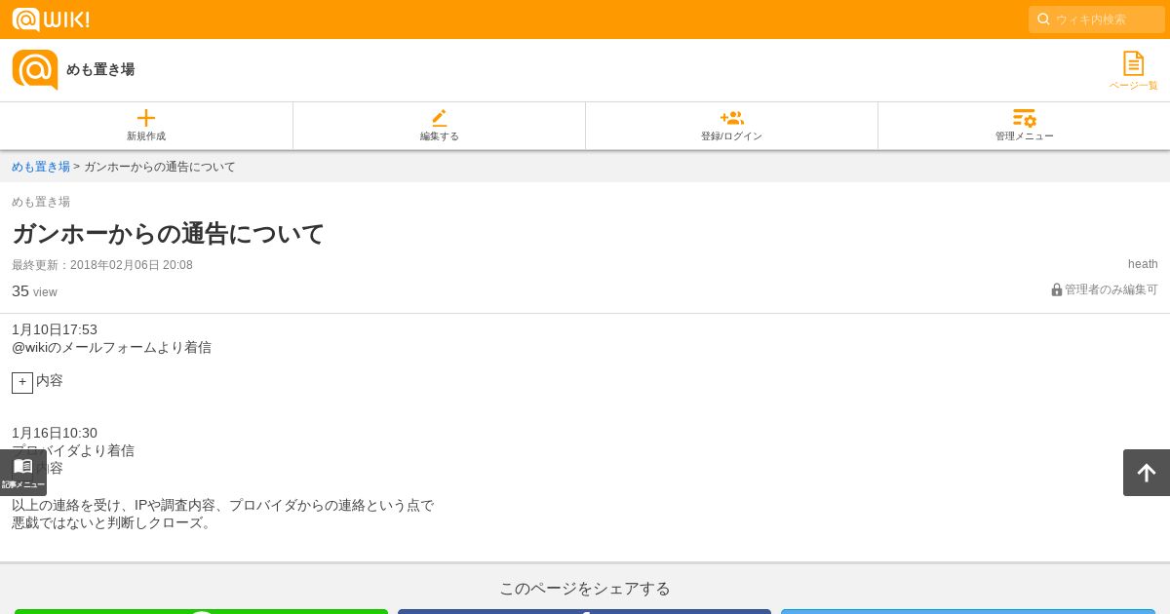Click the green LINE share button
This screenshot has width=1170, height=614.
point(201,611)
